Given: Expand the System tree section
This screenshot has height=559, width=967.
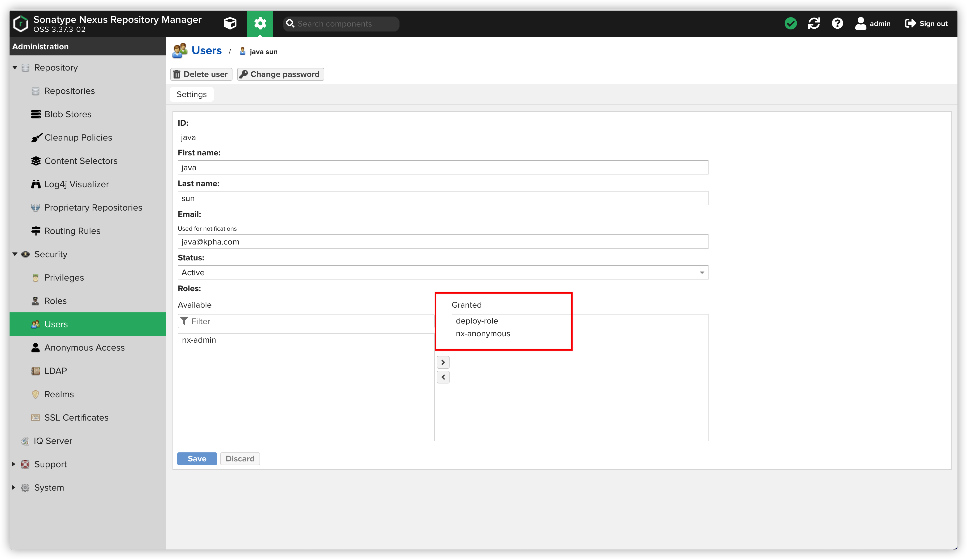Looking at the screenshot, I should 14,488.
